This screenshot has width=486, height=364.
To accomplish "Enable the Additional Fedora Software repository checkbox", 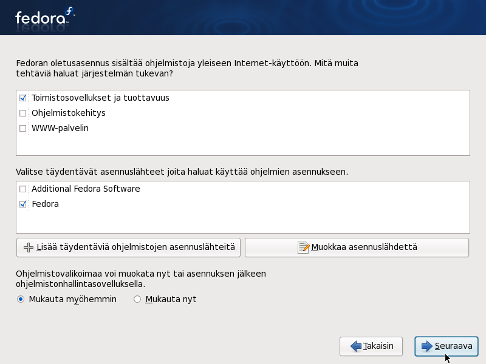I will (x=23, y=189).
